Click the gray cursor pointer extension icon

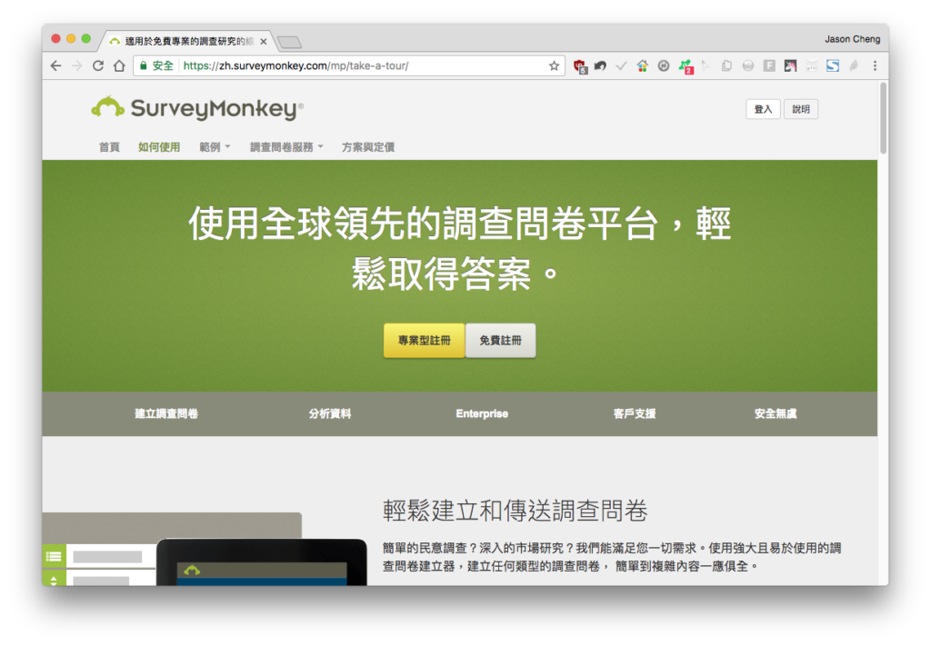(706, 65)
